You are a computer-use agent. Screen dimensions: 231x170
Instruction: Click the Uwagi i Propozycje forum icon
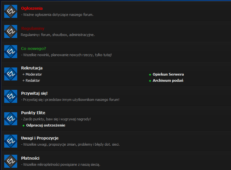pyautogui.click(x=10, y=141)
